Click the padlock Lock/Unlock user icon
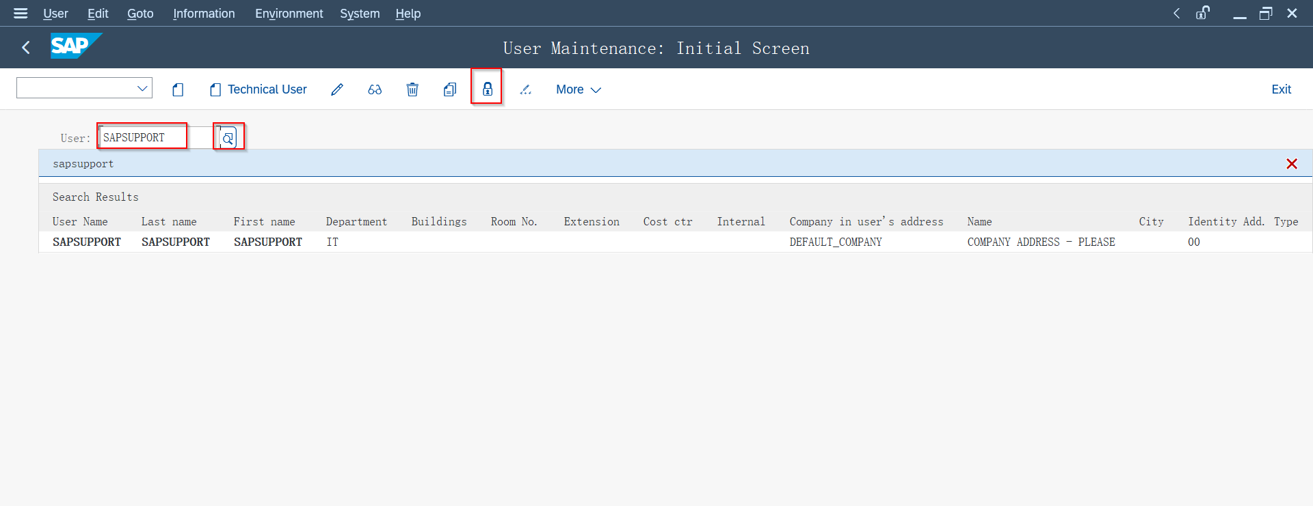The height and width of the screenshot is (506, 1313). click(x=487, y=89)
